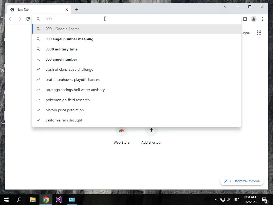Switch the ESP input language indicator

pyautogui.click(x=237, y=200)
